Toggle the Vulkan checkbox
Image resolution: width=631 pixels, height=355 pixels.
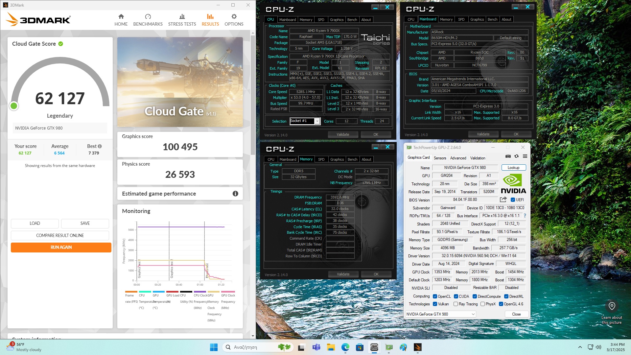pyautogui.click(x=435, y=304)
